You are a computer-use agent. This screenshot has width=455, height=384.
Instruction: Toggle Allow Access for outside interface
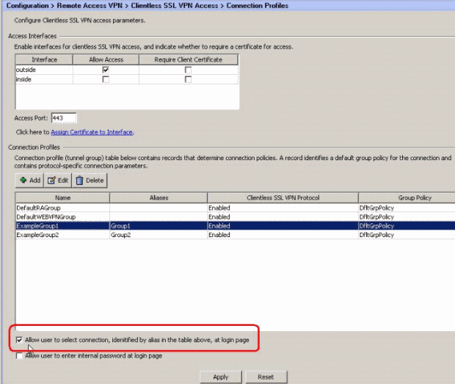tap(106, 70)
